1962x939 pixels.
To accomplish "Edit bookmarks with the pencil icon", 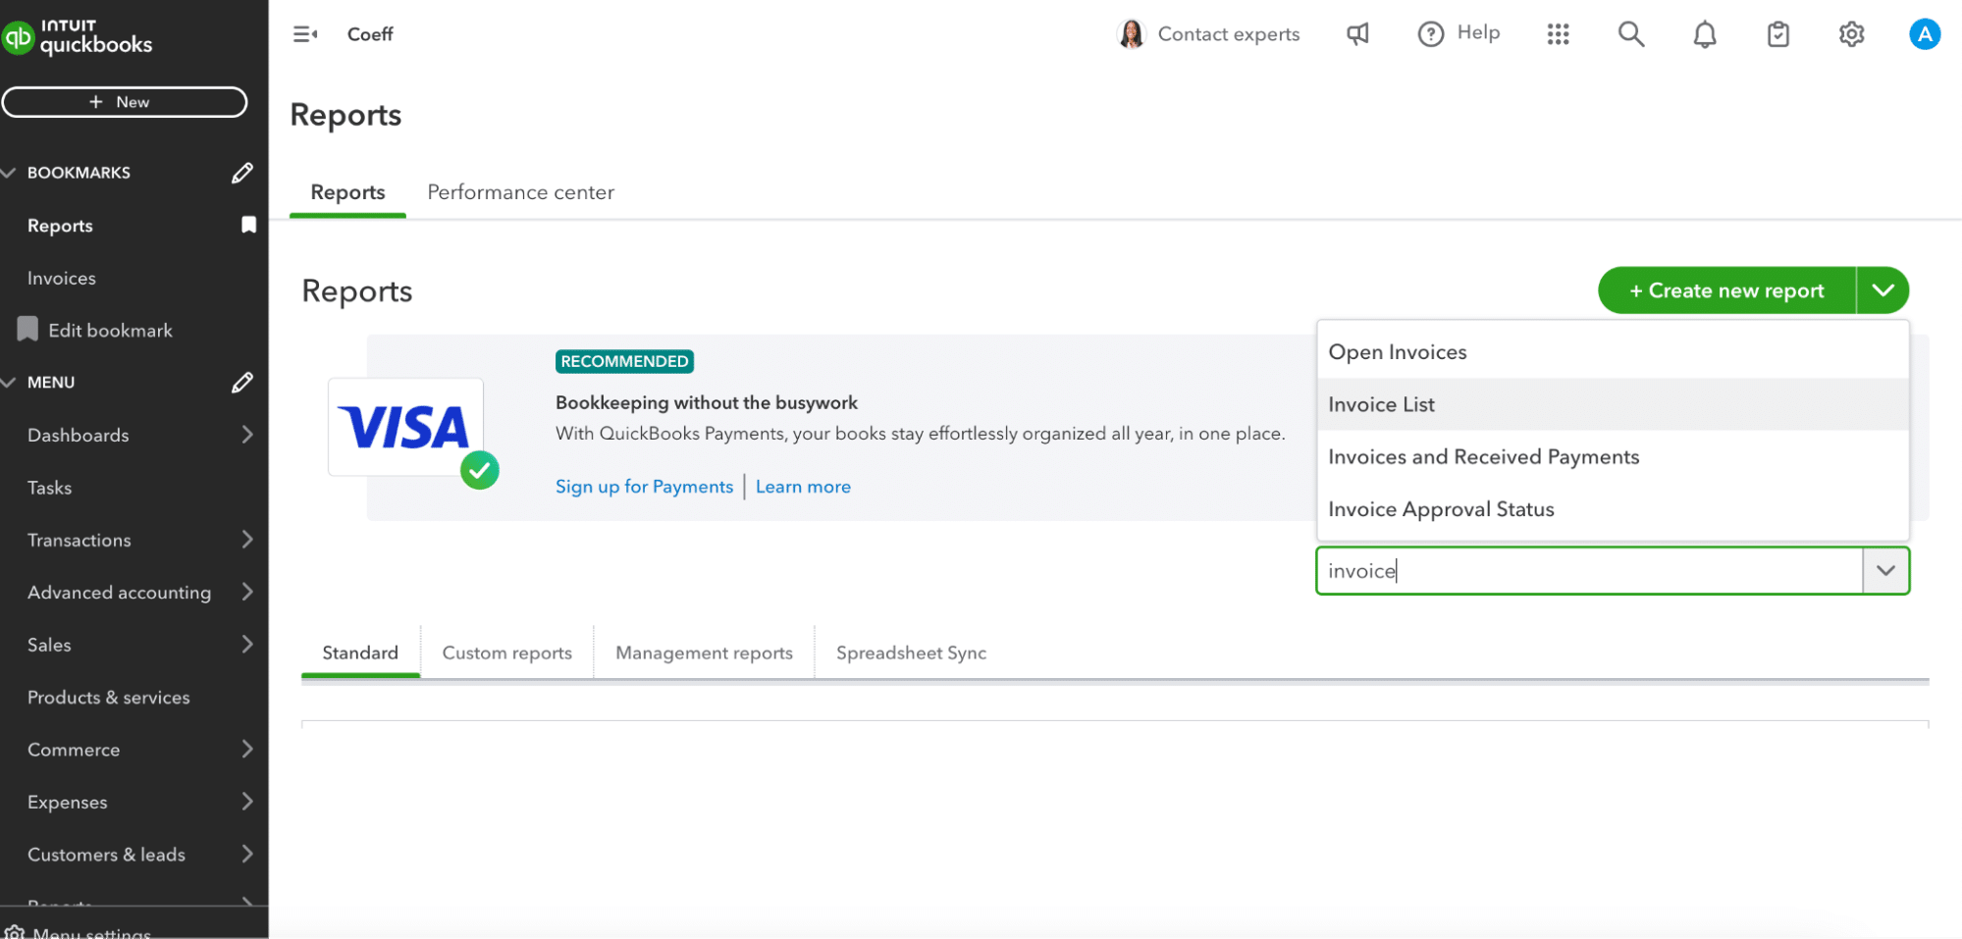I will (242, 173).
